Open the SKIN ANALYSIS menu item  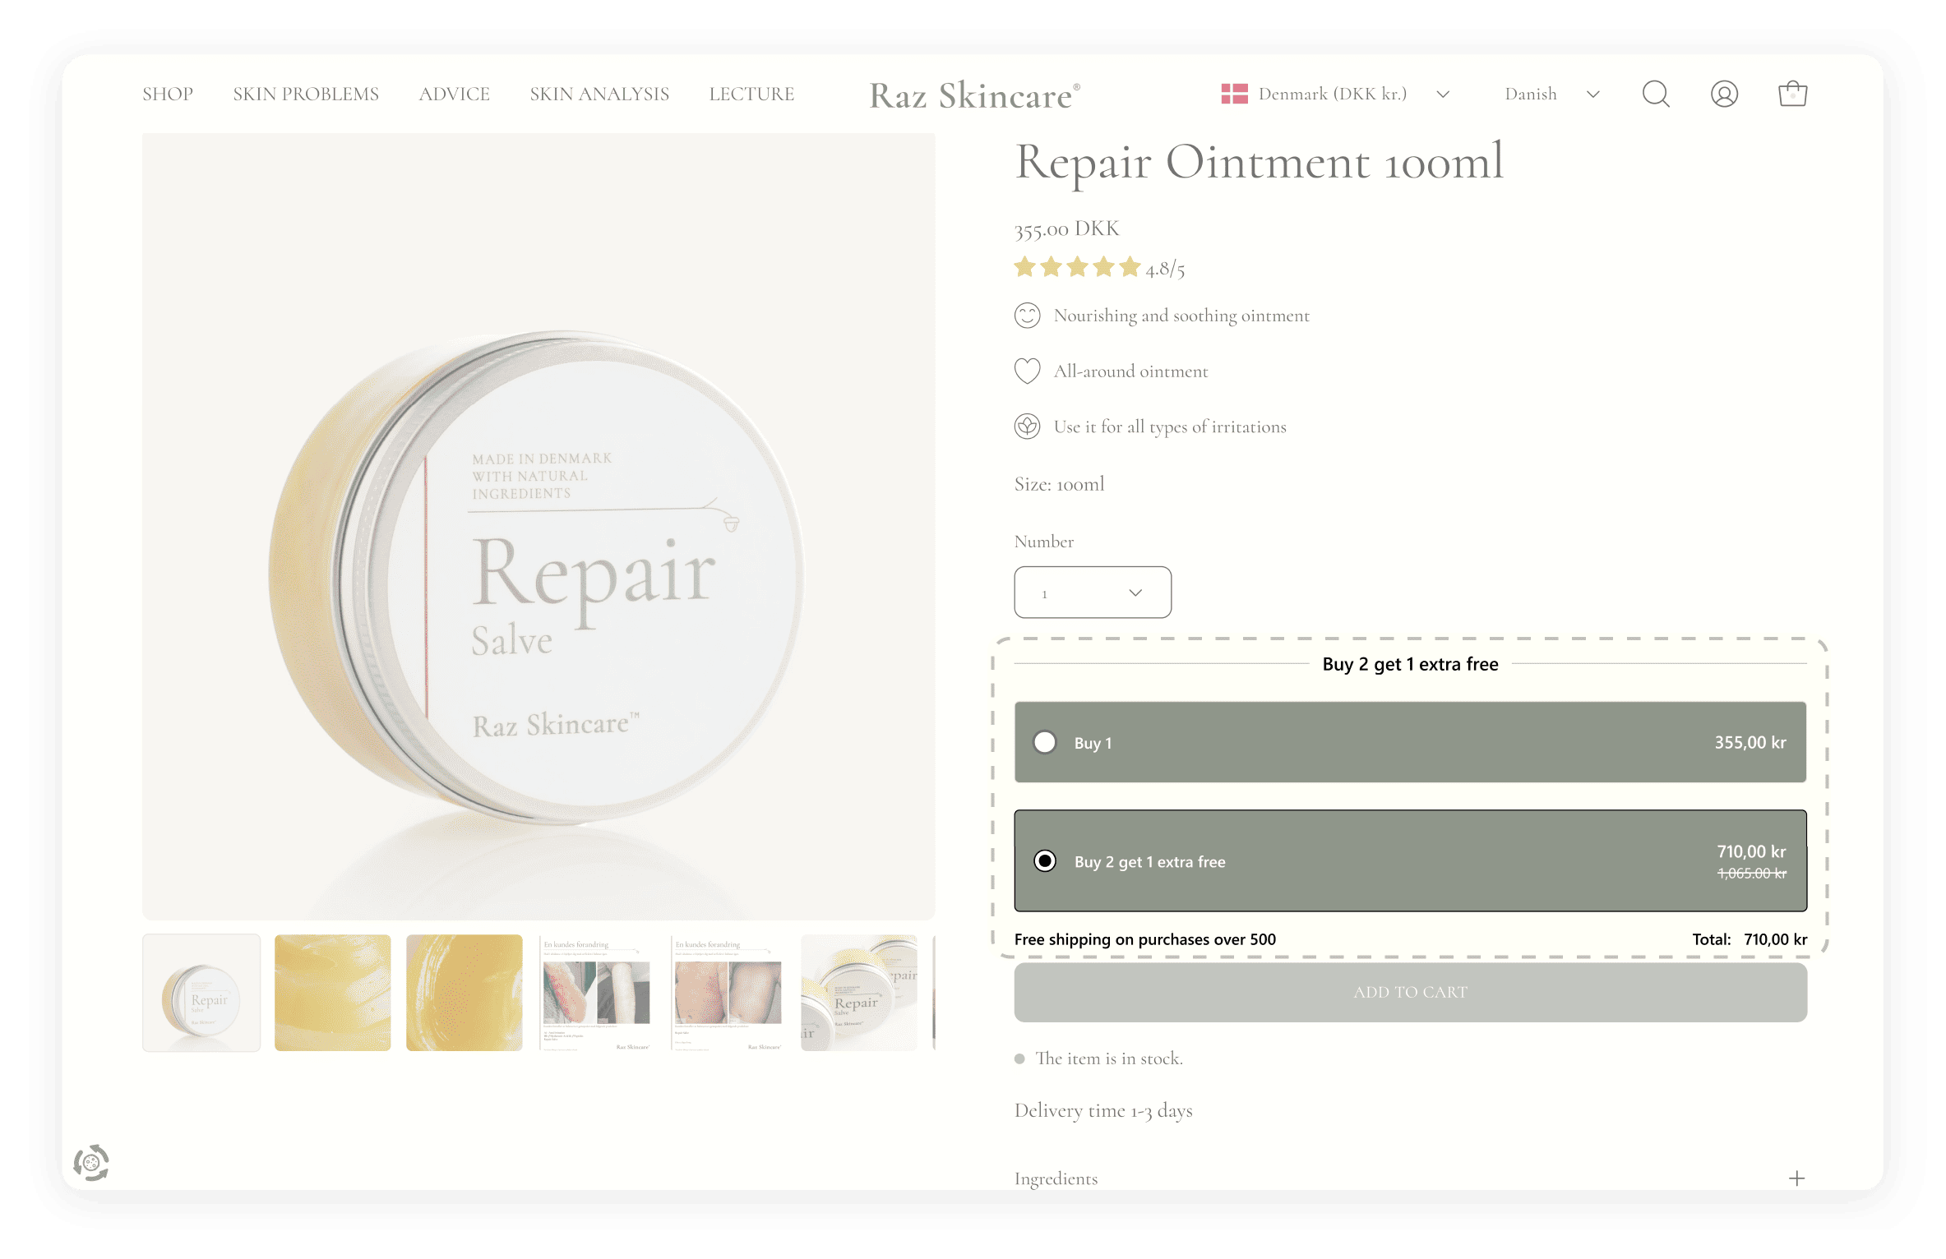pos(599,94)
